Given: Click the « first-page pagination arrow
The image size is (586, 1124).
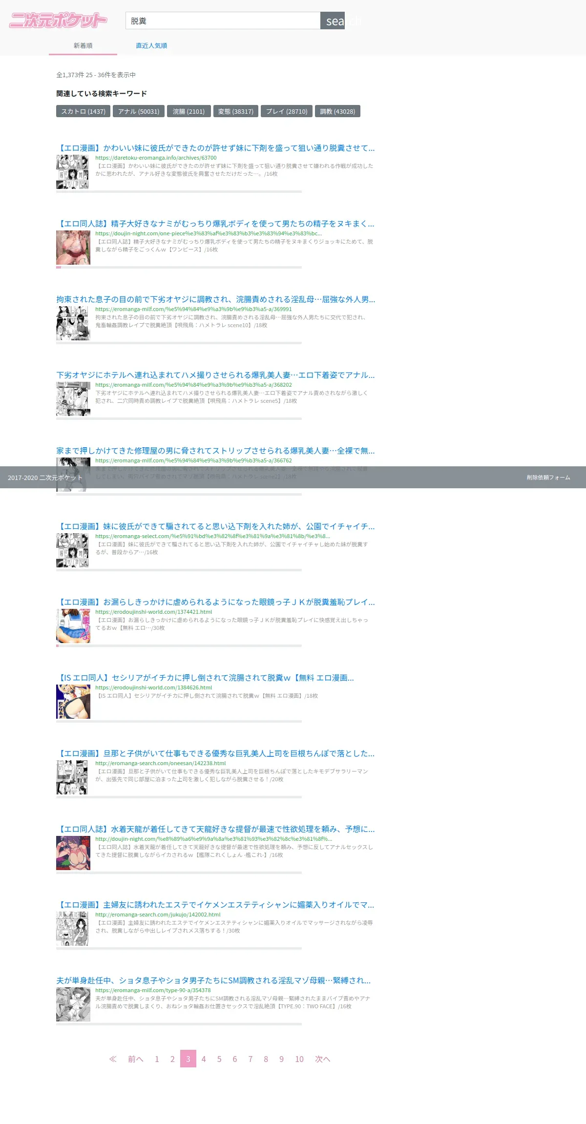Looking at the screenshot, I should [113, 1059].
